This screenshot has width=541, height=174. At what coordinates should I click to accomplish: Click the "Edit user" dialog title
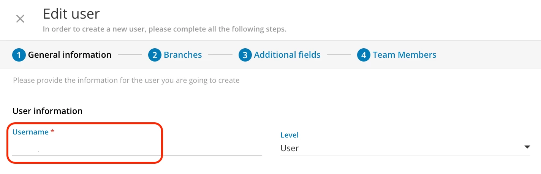click(71, 14)
